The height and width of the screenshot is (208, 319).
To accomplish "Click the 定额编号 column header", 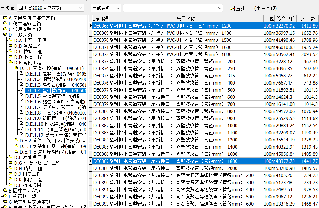I will click(x=100, y=19).
